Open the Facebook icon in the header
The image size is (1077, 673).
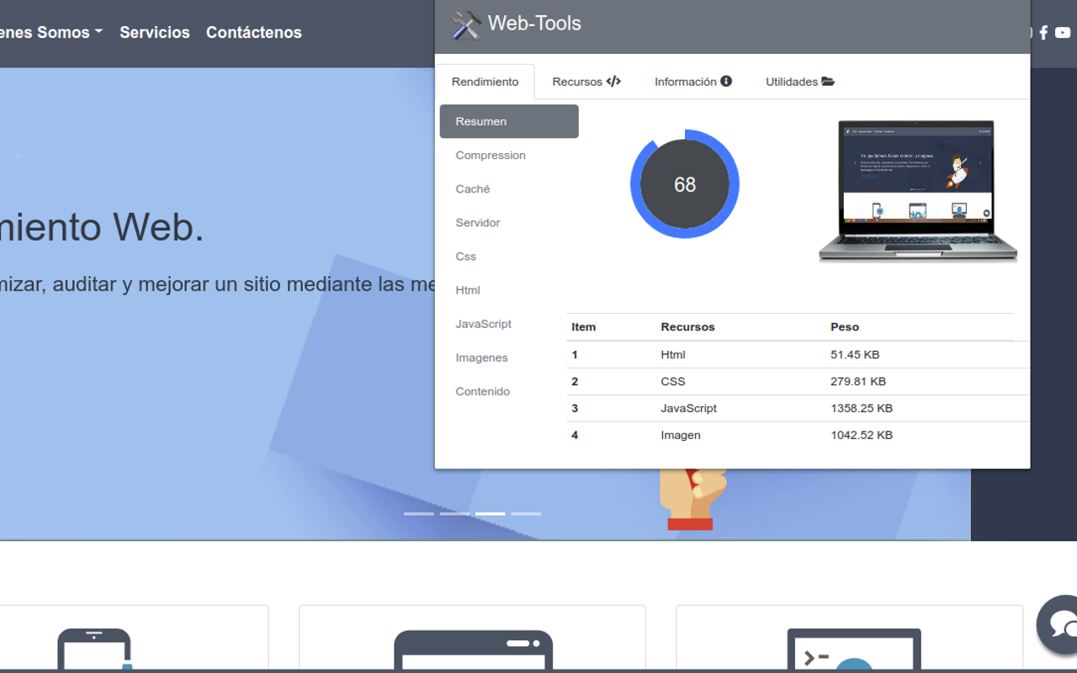coord(1043,33)
